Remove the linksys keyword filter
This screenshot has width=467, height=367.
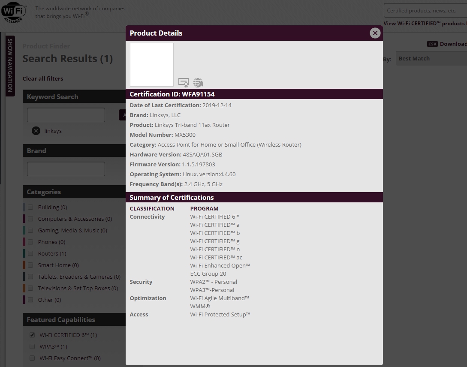click(36, 131)
